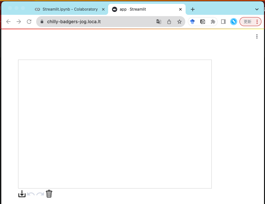Open the Streamlit app menu

[x=257, y=36]
